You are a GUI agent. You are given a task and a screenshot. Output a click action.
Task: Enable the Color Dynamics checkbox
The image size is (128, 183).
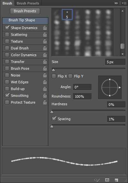click(x=7, y=55)
